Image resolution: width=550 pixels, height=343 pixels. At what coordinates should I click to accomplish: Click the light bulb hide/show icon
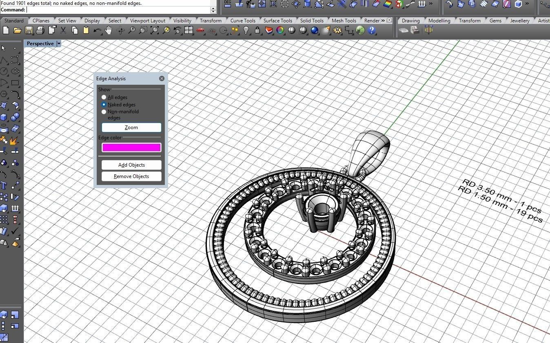click(246, 30)
